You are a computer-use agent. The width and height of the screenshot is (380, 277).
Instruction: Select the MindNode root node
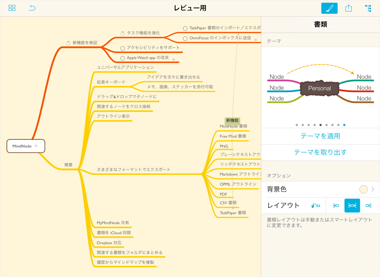[x=26, y=146]
